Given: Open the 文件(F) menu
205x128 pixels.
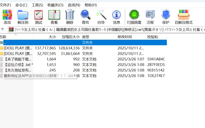Looking at the screenshot, I should click(5, 5).
